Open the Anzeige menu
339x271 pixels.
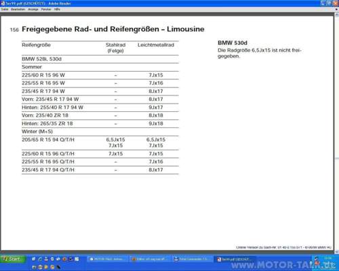point(33,9)
